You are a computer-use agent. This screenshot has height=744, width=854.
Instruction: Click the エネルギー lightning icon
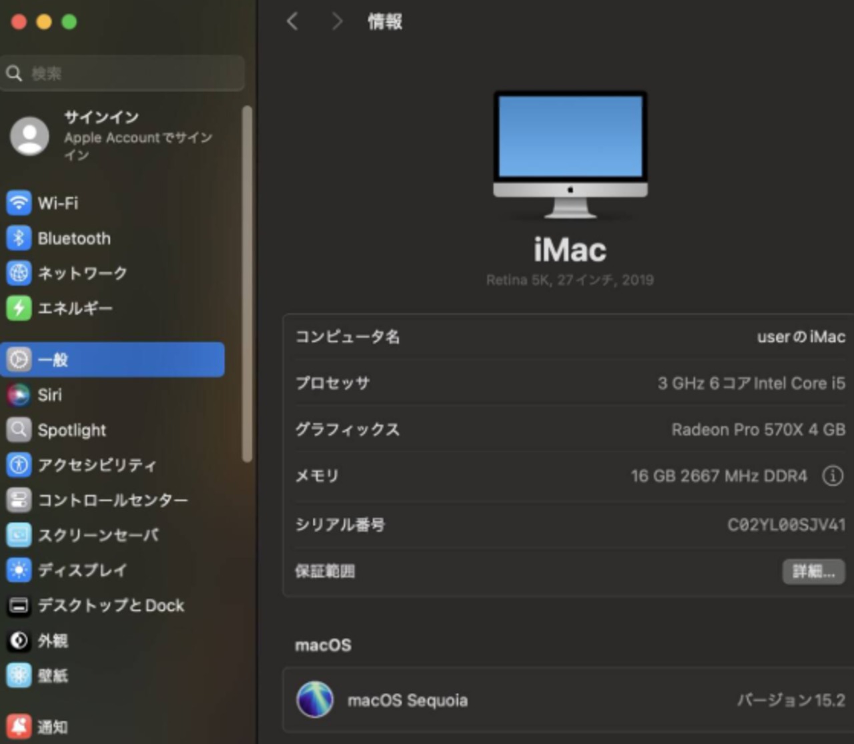pos(19,308)
